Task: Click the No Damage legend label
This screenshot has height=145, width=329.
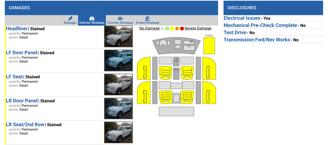Action: 149,28
